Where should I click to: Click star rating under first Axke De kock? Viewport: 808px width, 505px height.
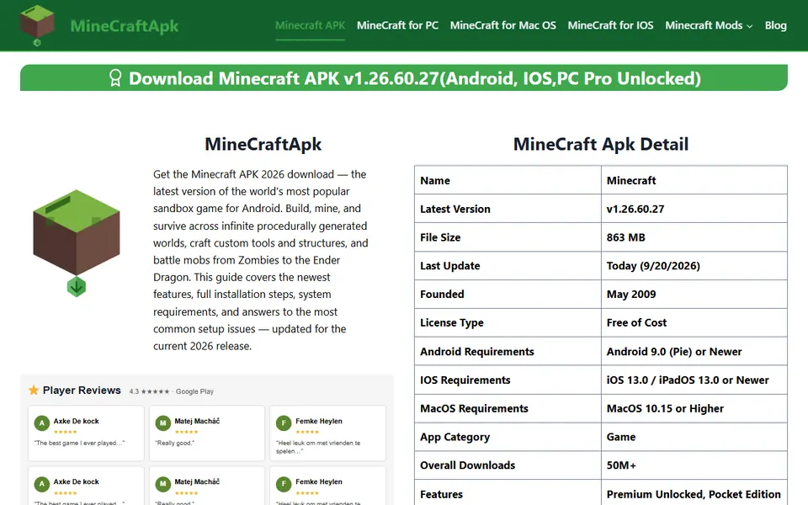coord(65,432)
